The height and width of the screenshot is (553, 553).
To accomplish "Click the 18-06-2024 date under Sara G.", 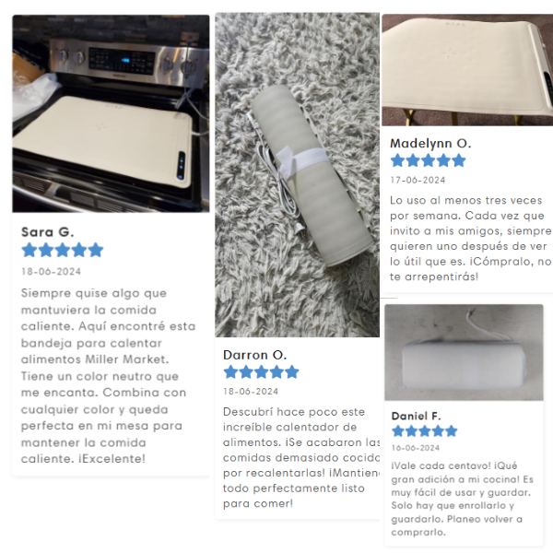I will tap(51, 272).
